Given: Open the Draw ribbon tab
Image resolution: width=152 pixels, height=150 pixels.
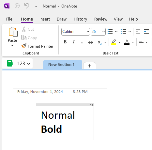Looking at the screenshot, I should tap(62, 19).
